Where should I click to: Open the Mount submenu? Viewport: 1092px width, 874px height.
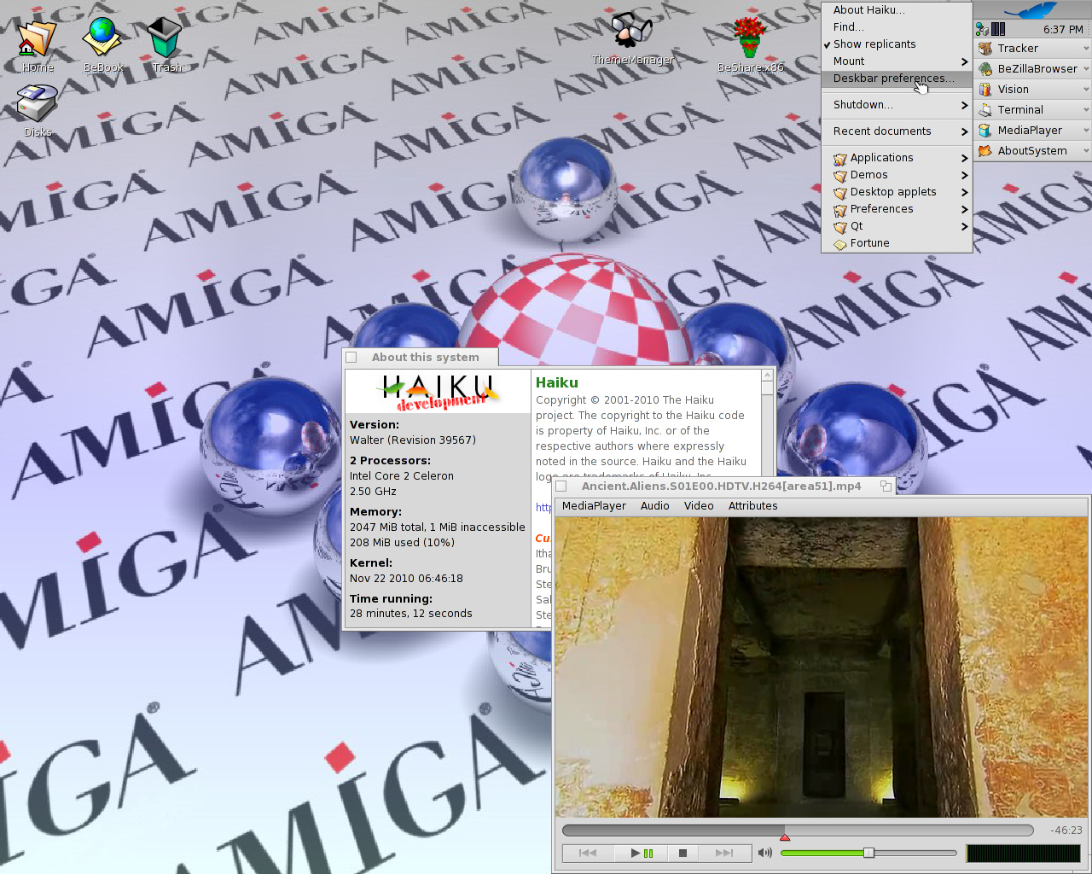(896, 61)
